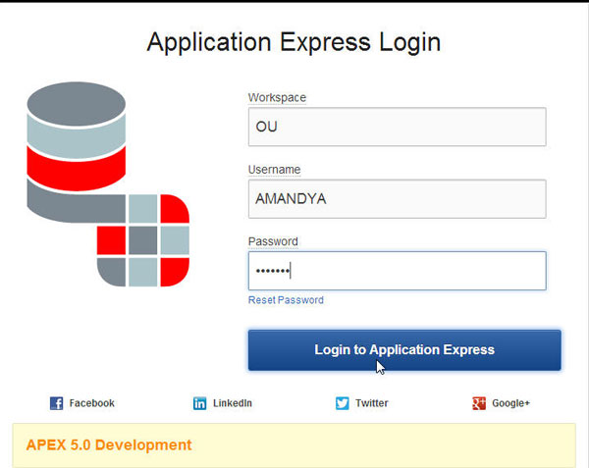Open the Twitter text link
This screenshot has height=468, width=589.
[x=371, y=403]
